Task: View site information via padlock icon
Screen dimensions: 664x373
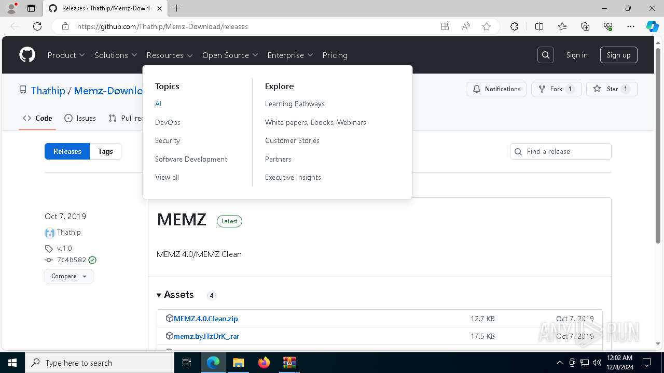Action: (x=65, y=26)
